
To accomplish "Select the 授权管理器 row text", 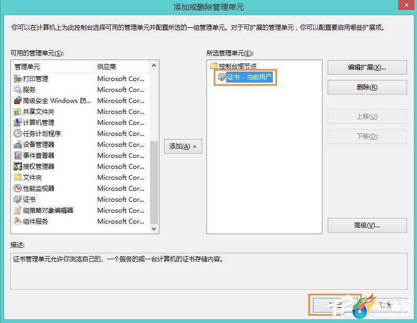I will [x=39, y=166].
